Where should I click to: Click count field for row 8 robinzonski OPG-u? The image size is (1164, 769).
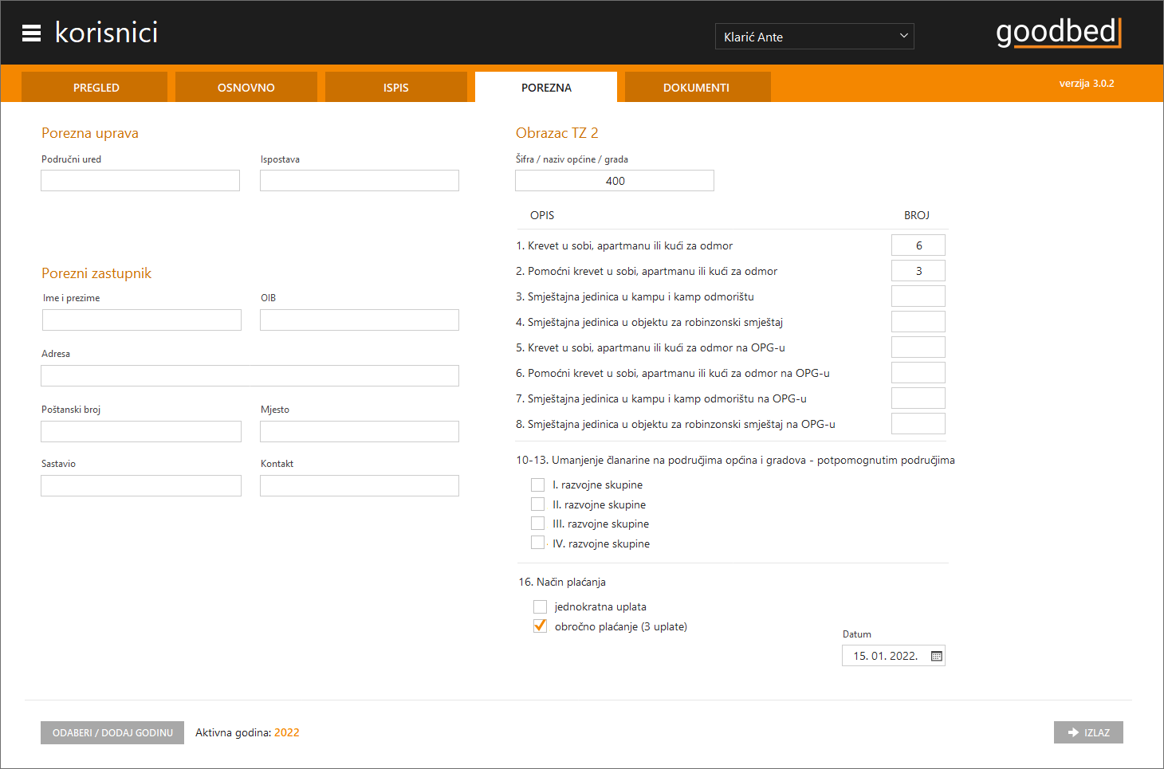pyautogui.click(x=918, y=424)
